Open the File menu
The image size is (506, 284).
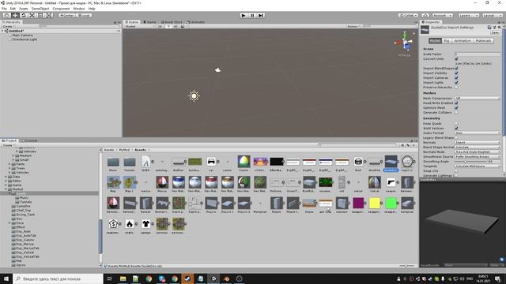click(4, 9)
